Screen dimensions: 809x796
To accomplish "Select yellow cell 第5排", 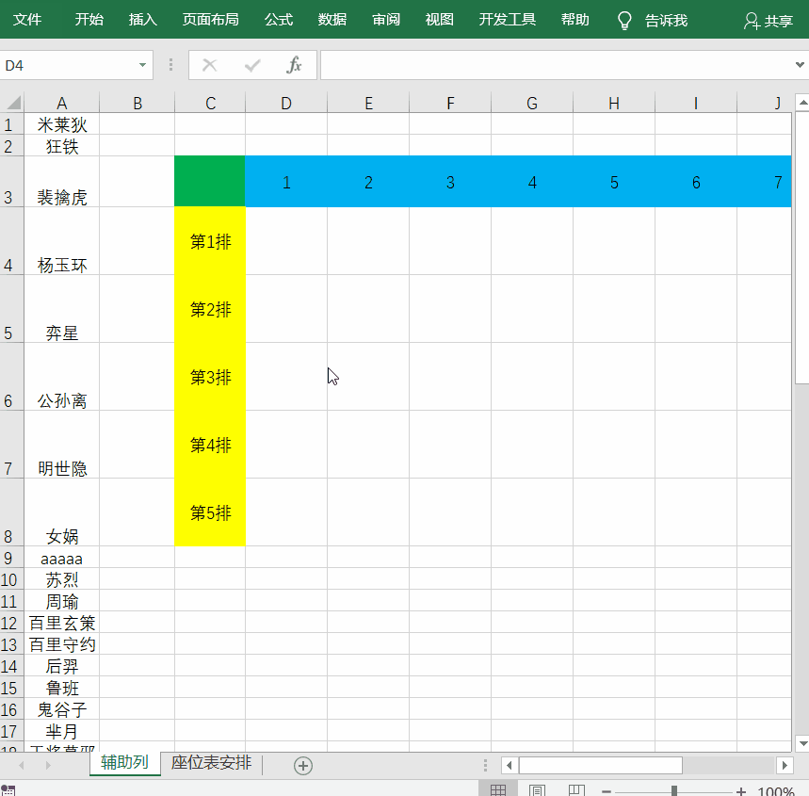I will pos(210,512).
